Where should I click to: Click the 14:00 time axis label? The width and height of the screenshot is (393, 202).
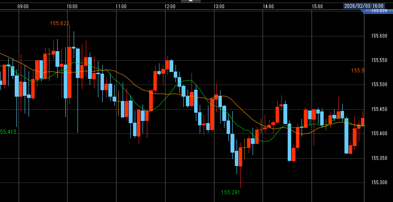click(x=268, y=7)
